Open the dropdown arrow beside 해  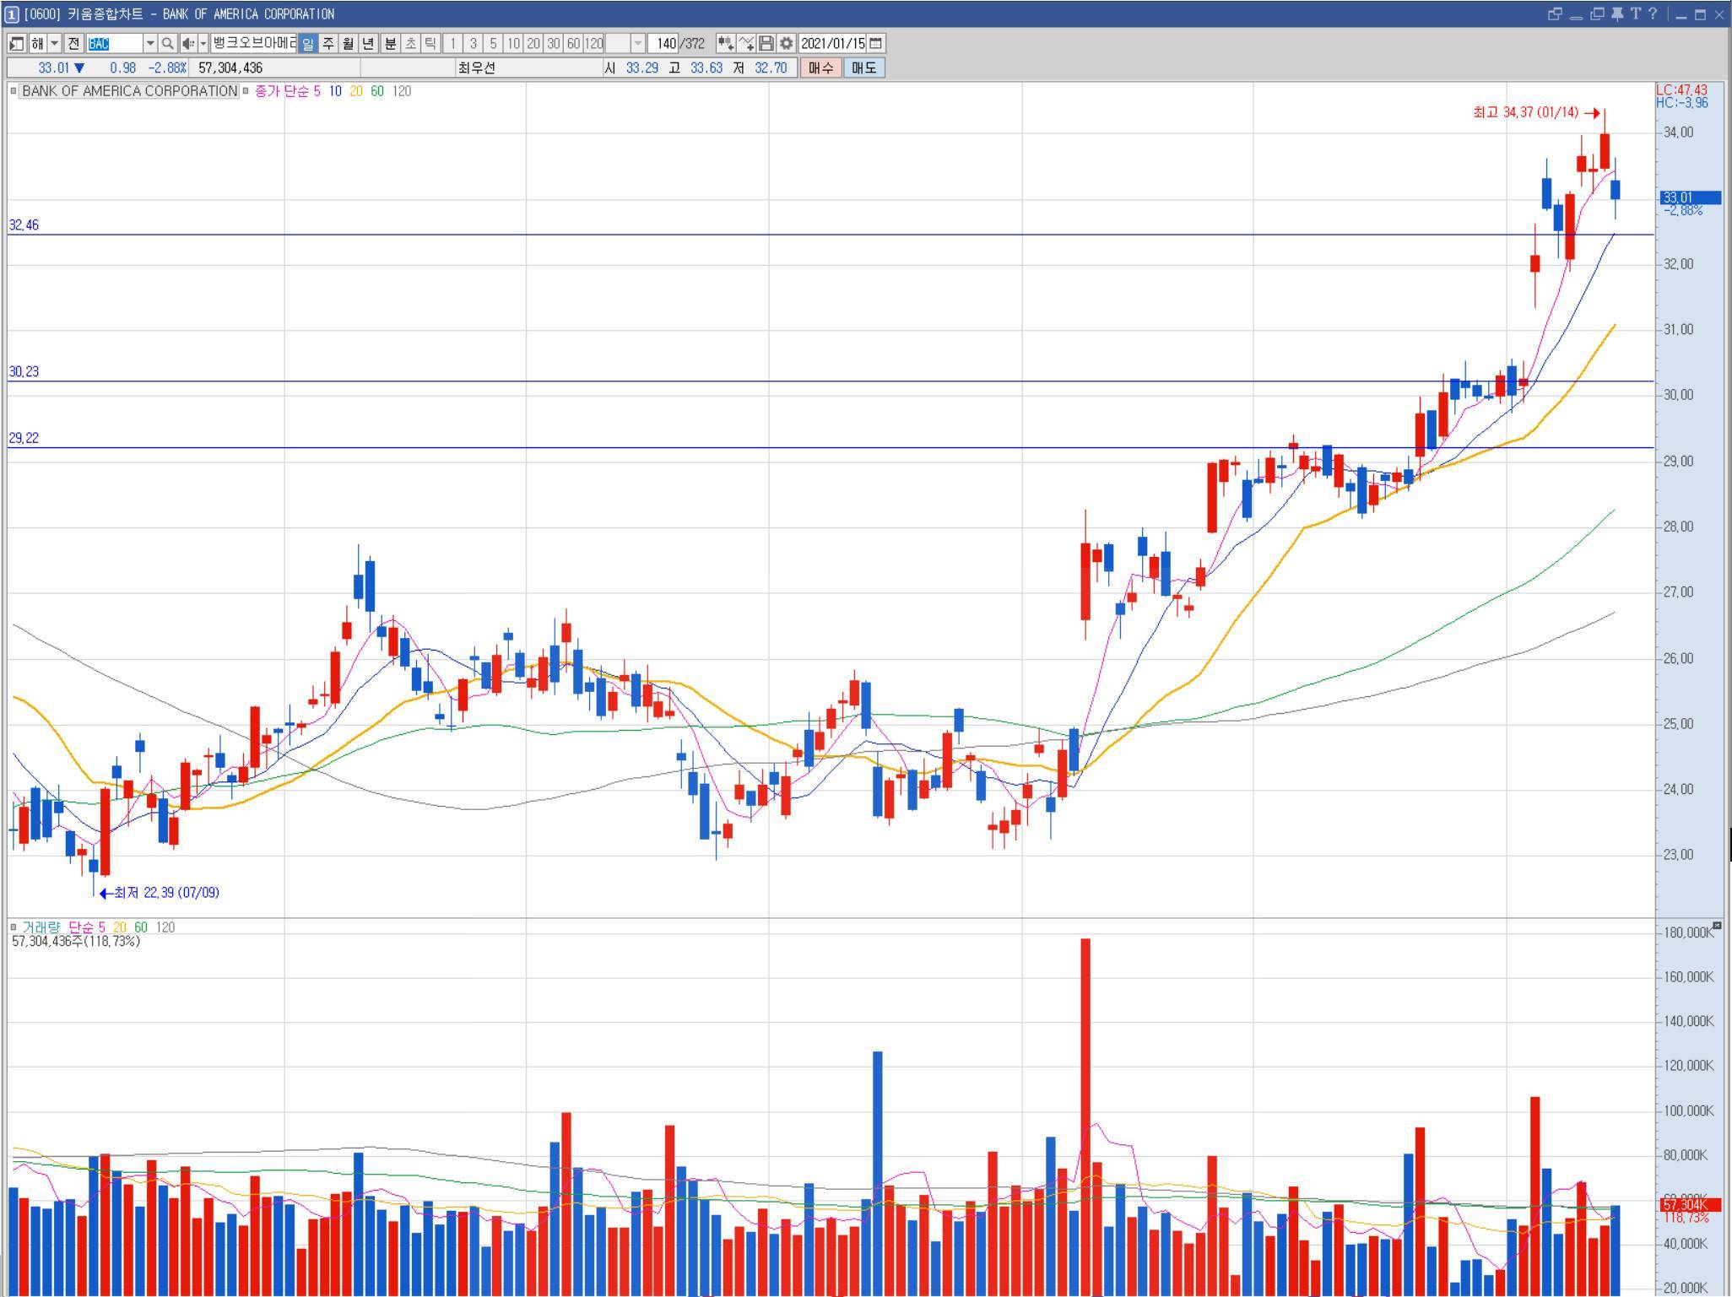click(55, 43)
